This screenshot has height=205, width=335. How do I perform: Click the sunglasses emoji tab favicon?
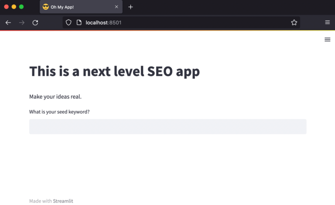[x=45, y=7]
